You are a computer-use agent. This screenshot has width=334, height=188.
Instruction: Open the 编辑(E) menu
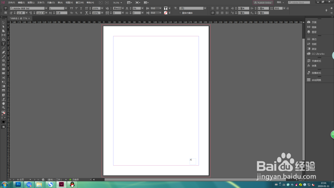tap(21, 3)
